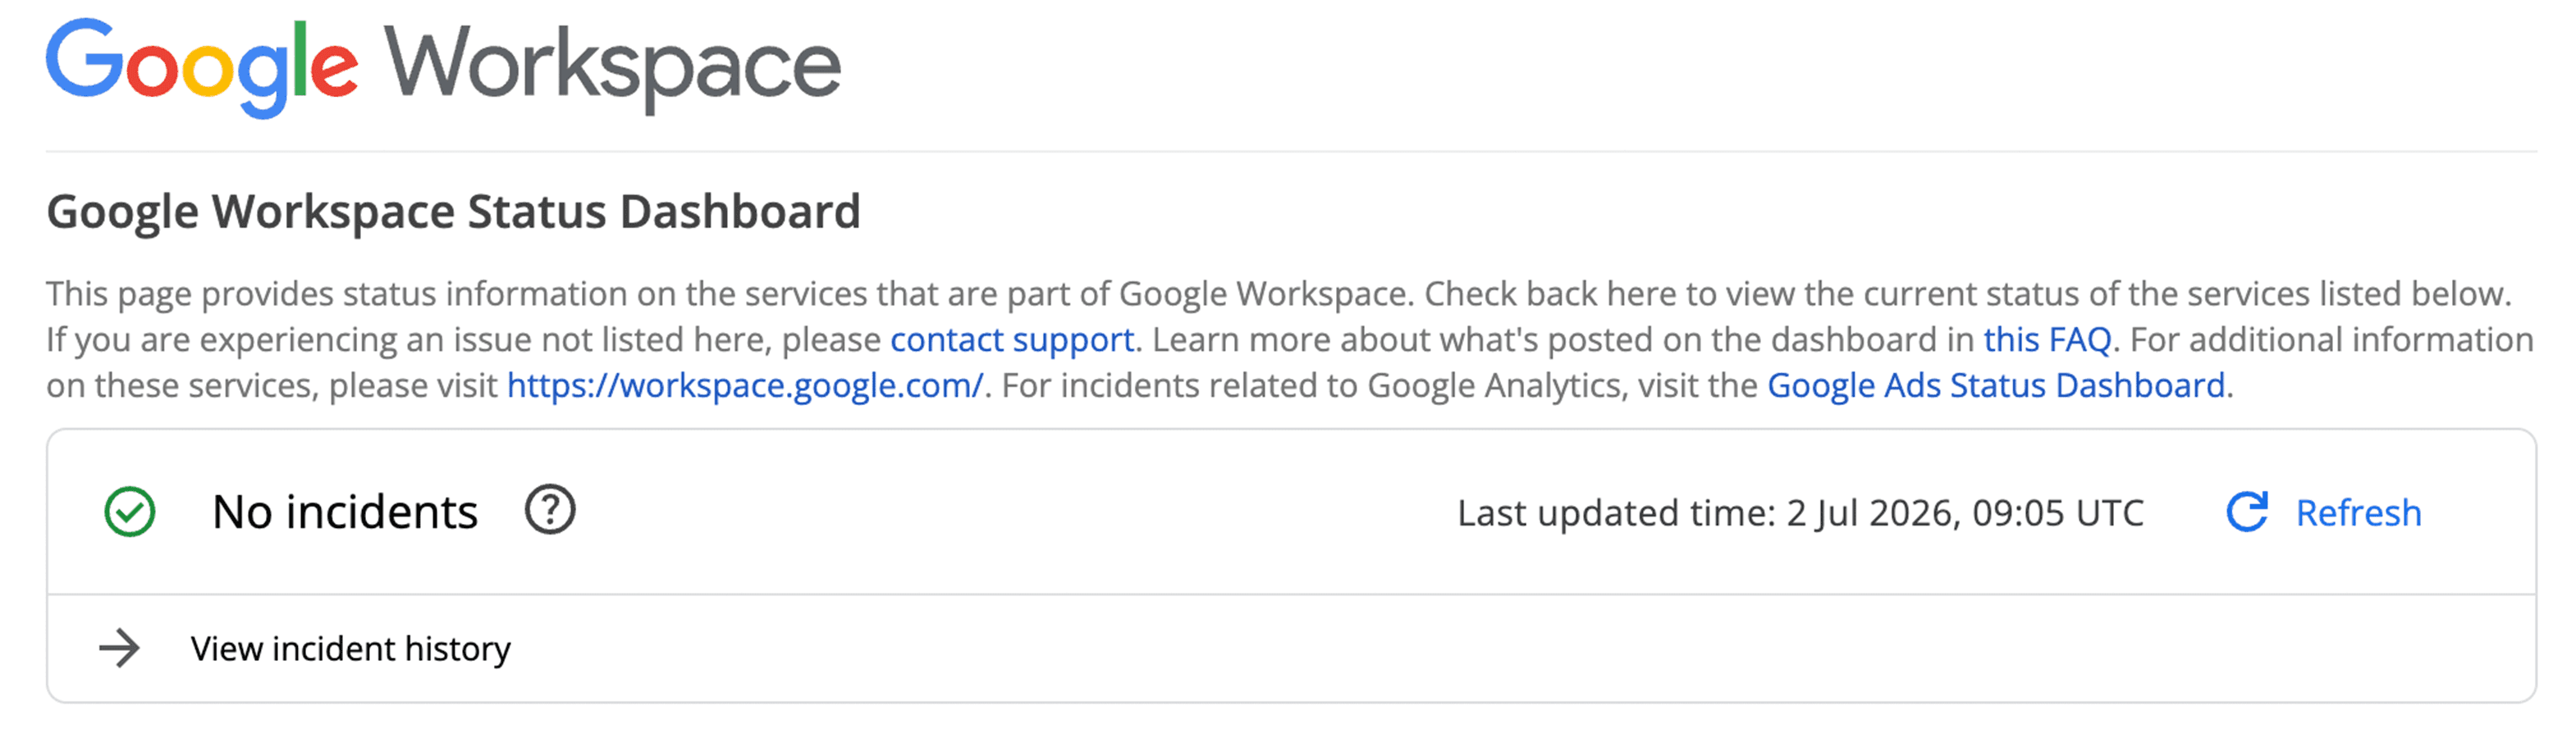Click the green checkmark status icon

(130, 512)
